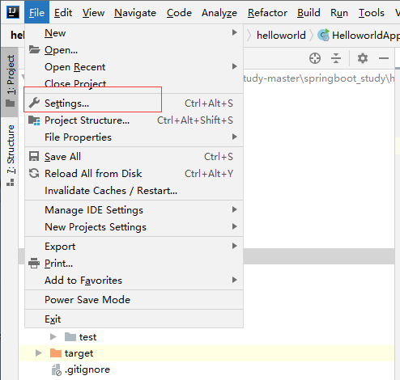Click the wrench icon beside Settings

tap(34, 103)
